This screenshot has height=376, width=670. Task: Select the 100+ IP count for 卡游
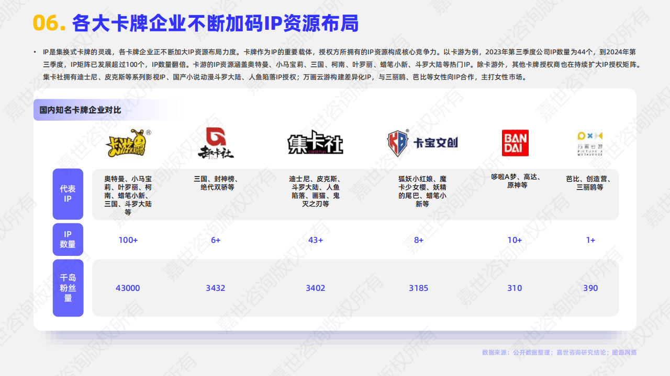tap(128, 240)
